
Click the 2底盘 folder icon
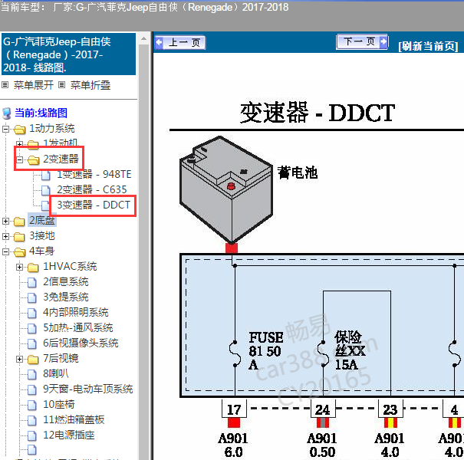click(x=19, y=222)
